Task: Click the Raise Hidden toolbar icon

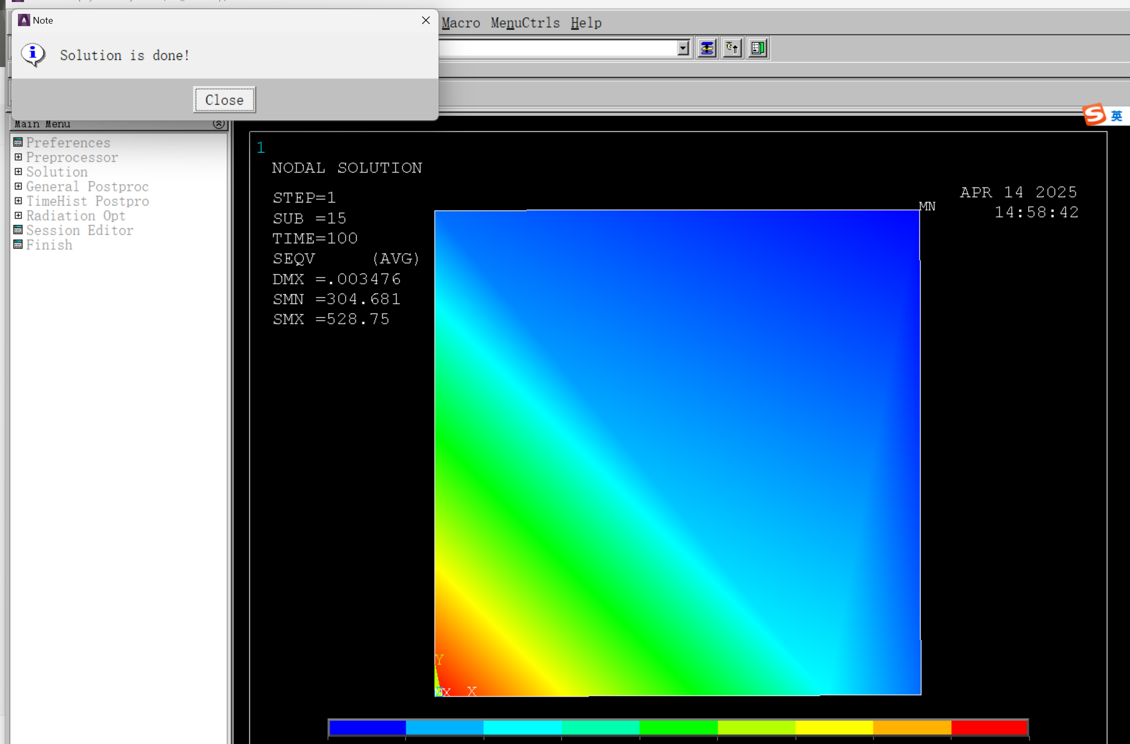Action: [x=732, y=48]
